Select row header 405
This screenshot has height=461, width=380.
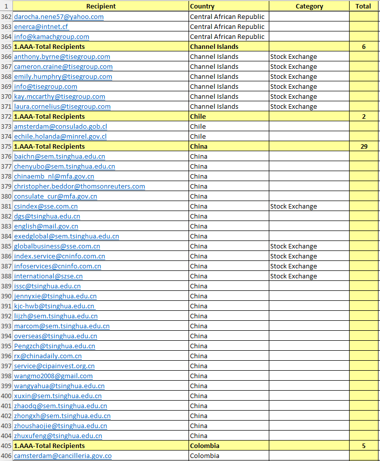[6, 446]
